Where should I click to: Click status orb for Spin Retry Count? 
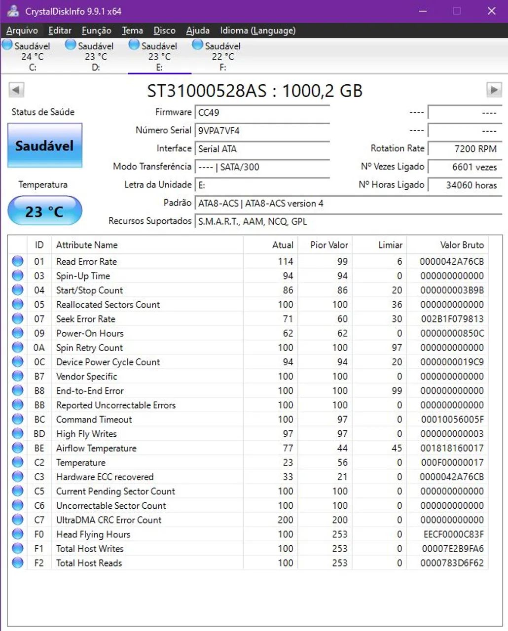(x=18, y=347)
